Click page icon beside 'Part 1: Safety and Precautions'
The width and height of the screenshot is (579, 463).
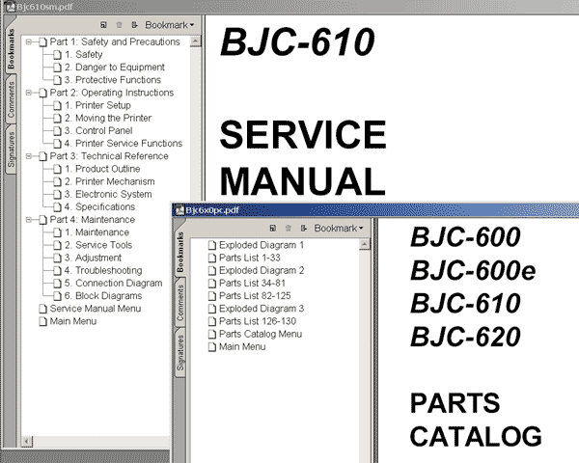pyautogui.click(x=42, y=42)
